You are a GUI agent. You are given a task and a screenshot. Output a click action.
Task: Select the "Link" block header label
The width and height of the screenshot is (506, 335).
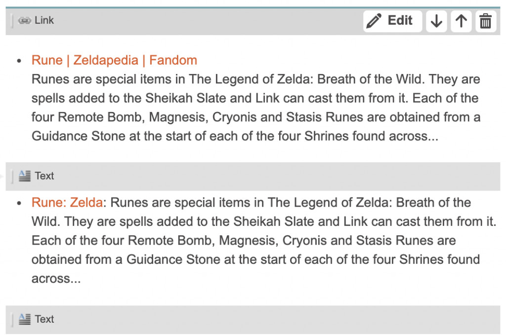click(44, 20)
